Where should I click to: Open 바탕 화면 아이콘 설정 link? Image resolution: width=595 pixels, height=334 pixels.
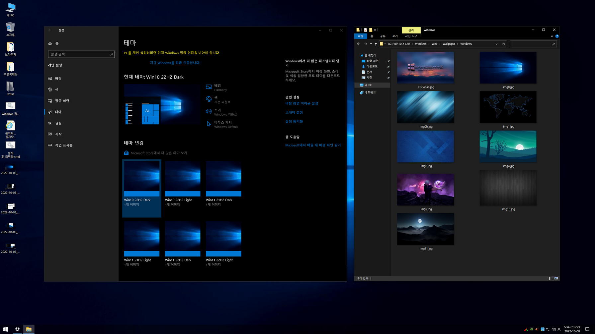tap(301, 103)
